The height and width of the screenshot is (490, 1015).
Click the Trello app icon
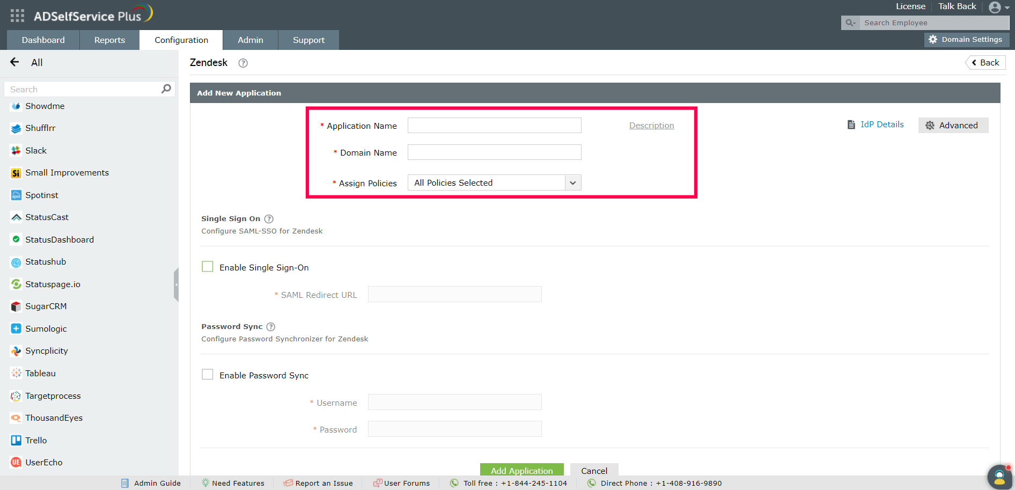click(x=16, y=440)
